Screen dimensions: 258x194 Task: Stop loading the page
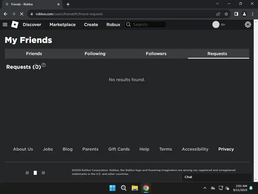[22, 14]
